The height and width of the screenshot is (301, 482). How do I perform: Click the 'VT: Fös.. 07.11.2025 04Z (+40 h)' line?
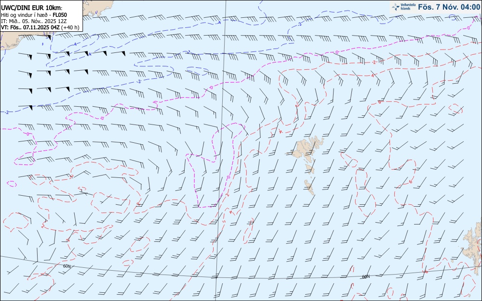point(40,27)
